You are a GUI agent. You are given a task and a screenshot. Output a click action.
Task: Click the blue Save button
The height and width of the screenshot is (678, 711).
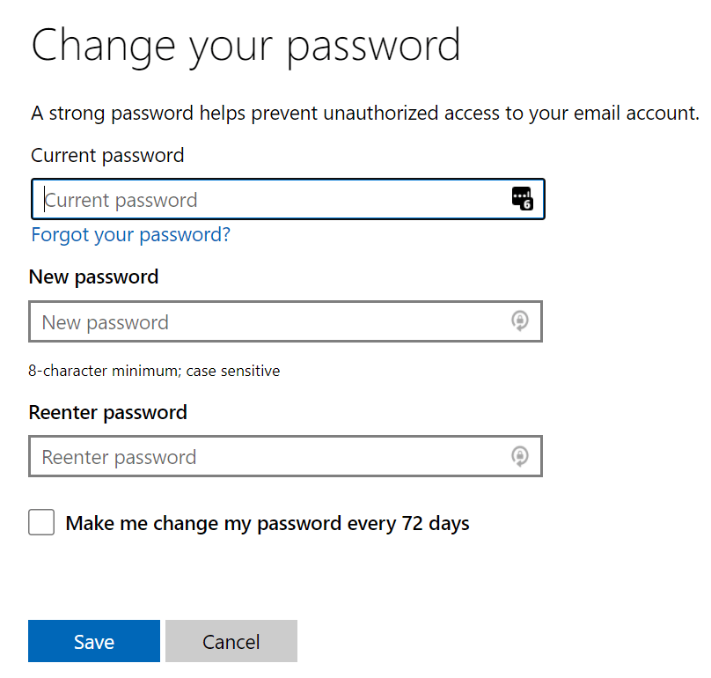(93, 641)
